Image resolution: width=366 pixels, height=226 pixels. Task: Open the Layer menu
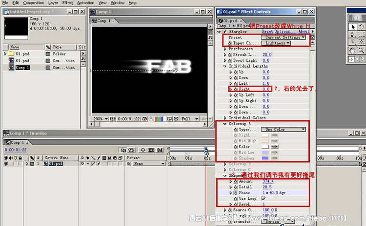[x=53, y=3]
